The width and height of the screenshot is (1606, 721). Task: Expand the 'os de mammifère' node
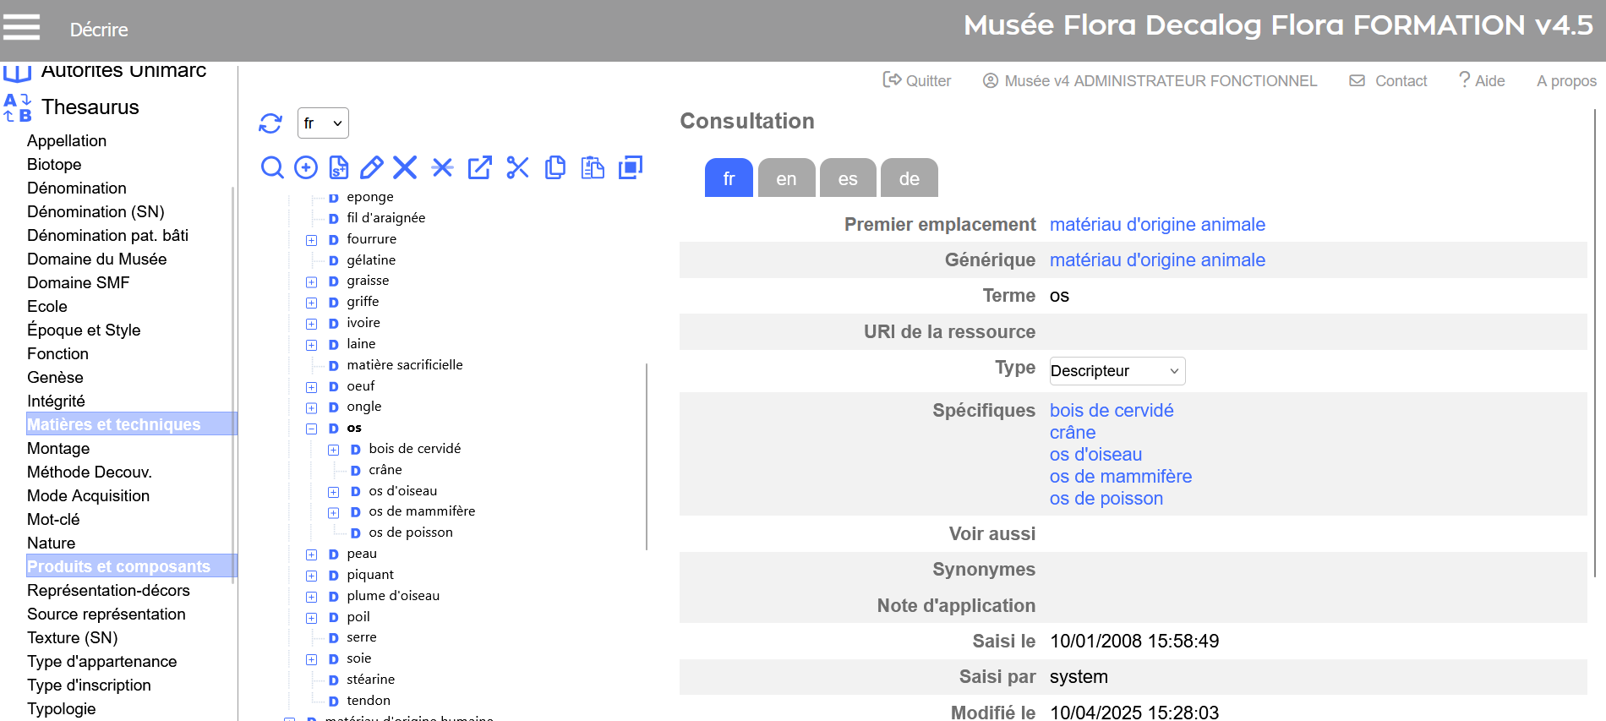click(x=333, y=512)
